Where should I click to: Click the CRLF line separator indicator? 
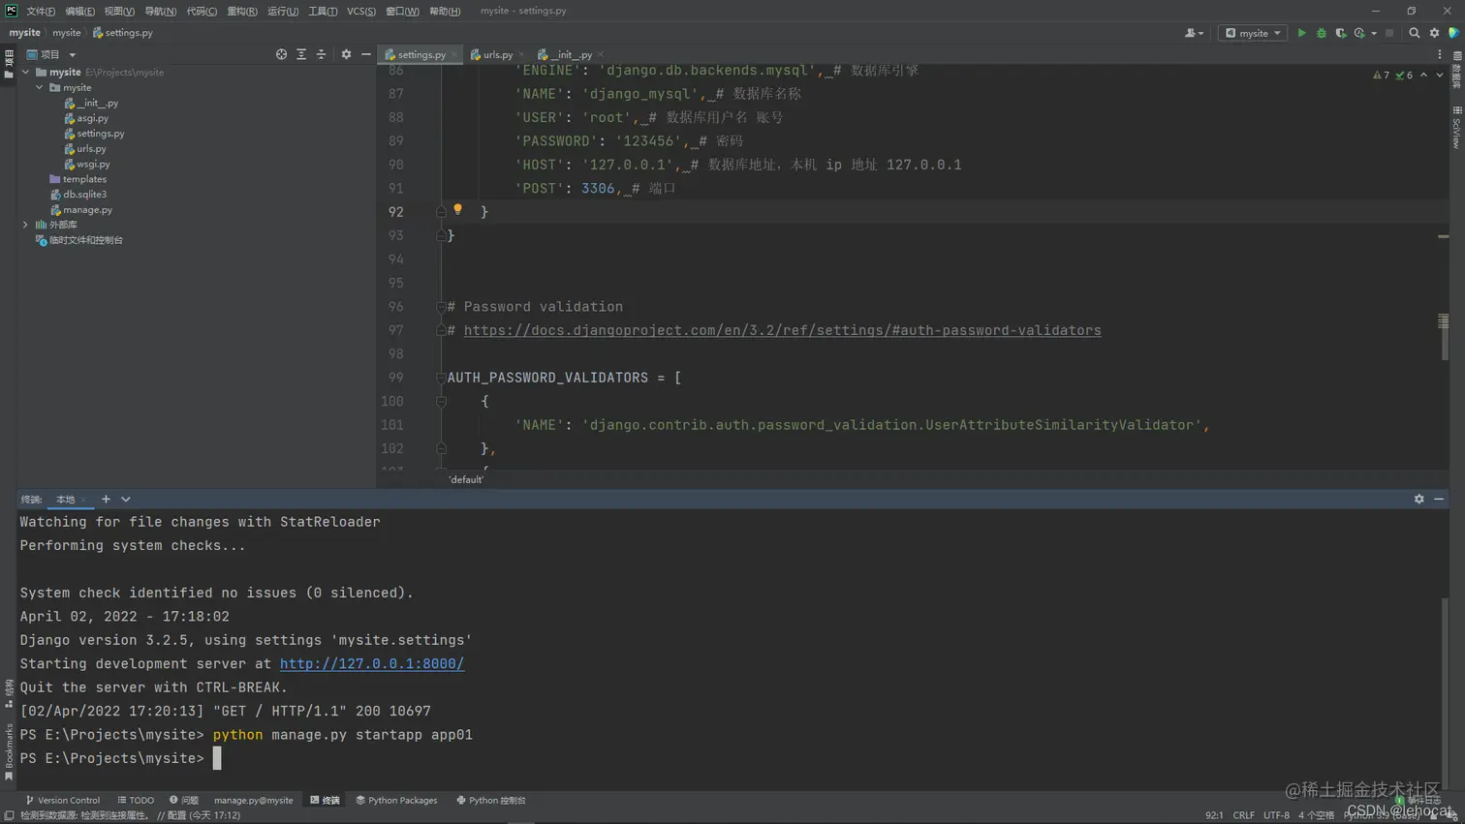(1243, 815)
